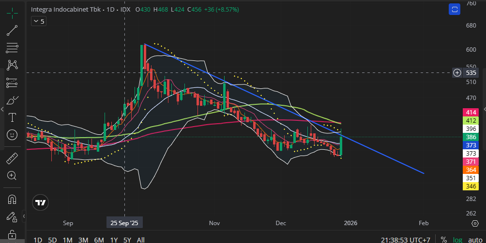The image size is (486, 243).
Task: Open the emoji icons tool
Action: click(x=12, y=135)
